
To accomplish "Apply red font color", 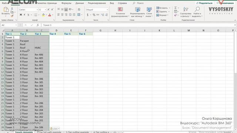I will pos(50,15).
